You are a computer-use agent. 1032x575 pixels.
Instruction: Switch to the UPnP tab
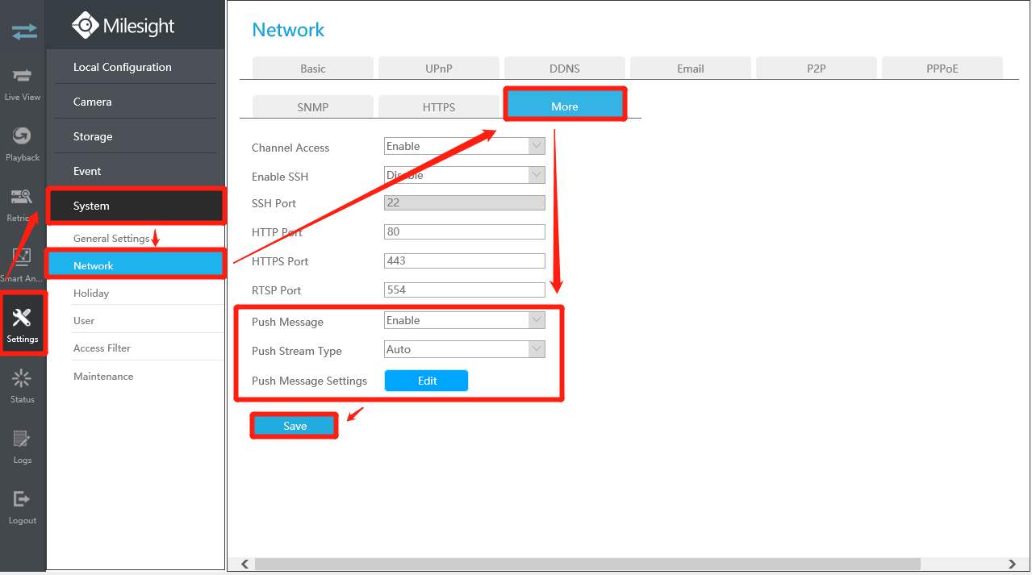click(439, 69)
